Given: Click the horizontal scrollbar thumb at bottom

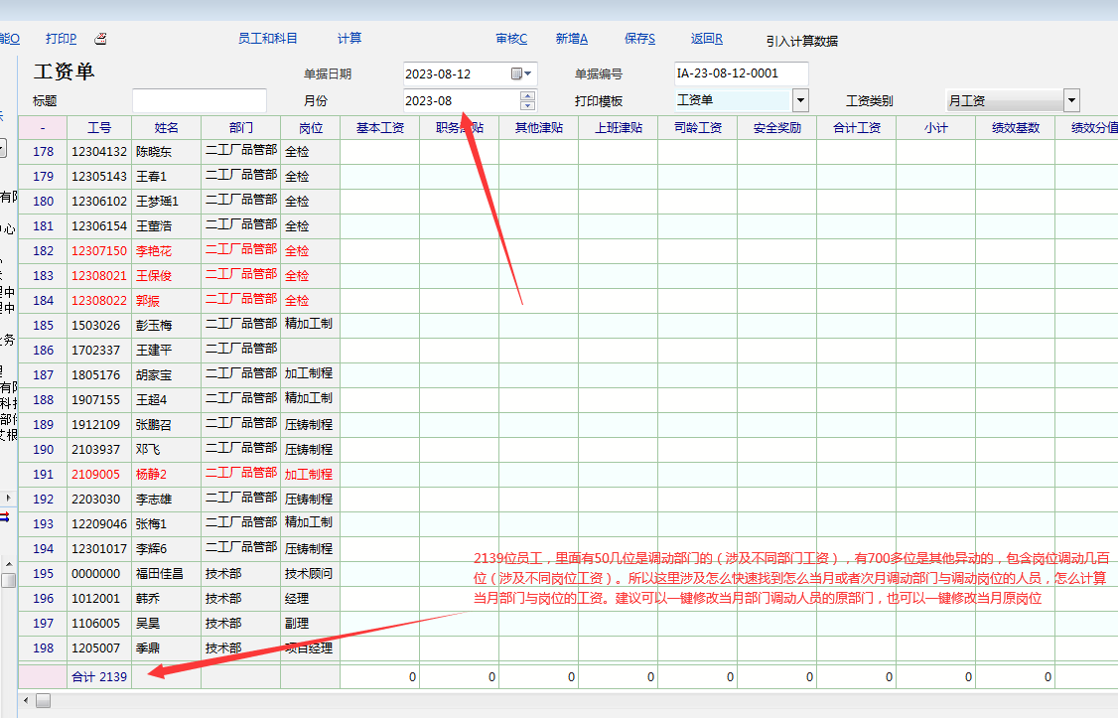Looking at the screenshot, I should pos(44,700).
